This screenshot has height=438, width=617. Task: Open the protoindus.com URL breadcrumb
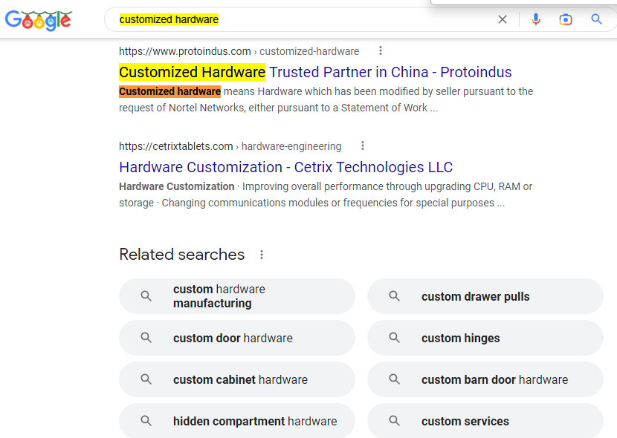tap(239, 51)
